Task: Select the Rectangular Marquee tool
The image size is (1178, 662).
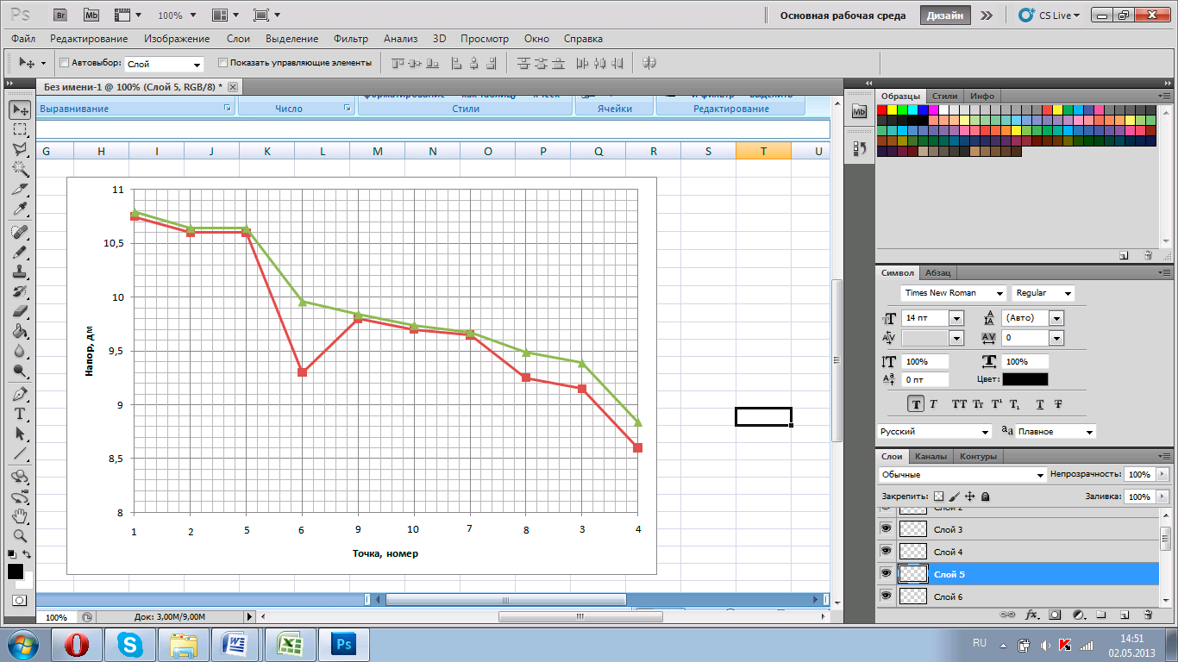Action: [20, 129]
